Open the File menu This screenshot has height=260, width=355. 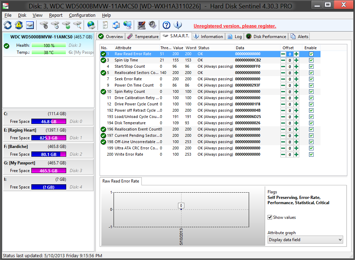click(8, 15)
